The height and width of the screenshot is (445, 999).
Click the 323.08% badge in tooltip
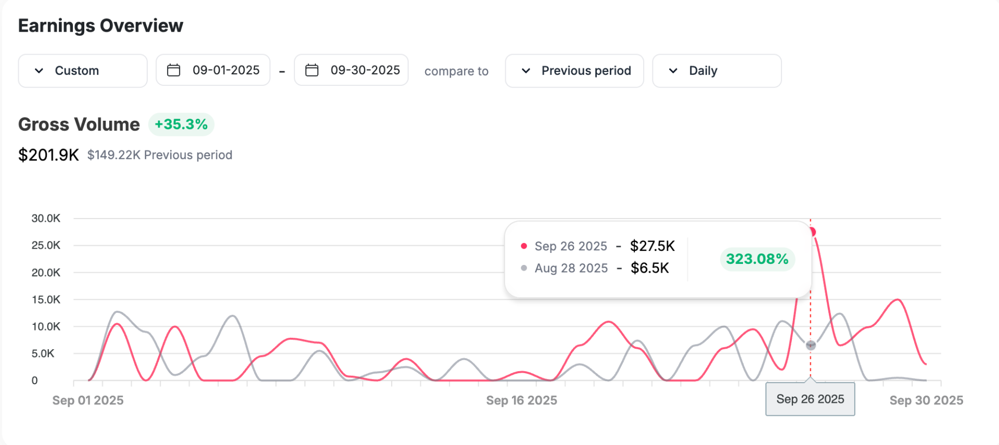coord(757,259)
